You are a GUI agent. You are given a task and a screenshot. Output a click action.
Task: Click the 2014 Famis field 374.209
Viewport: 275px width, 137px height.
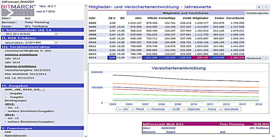(x=217, y=58)
